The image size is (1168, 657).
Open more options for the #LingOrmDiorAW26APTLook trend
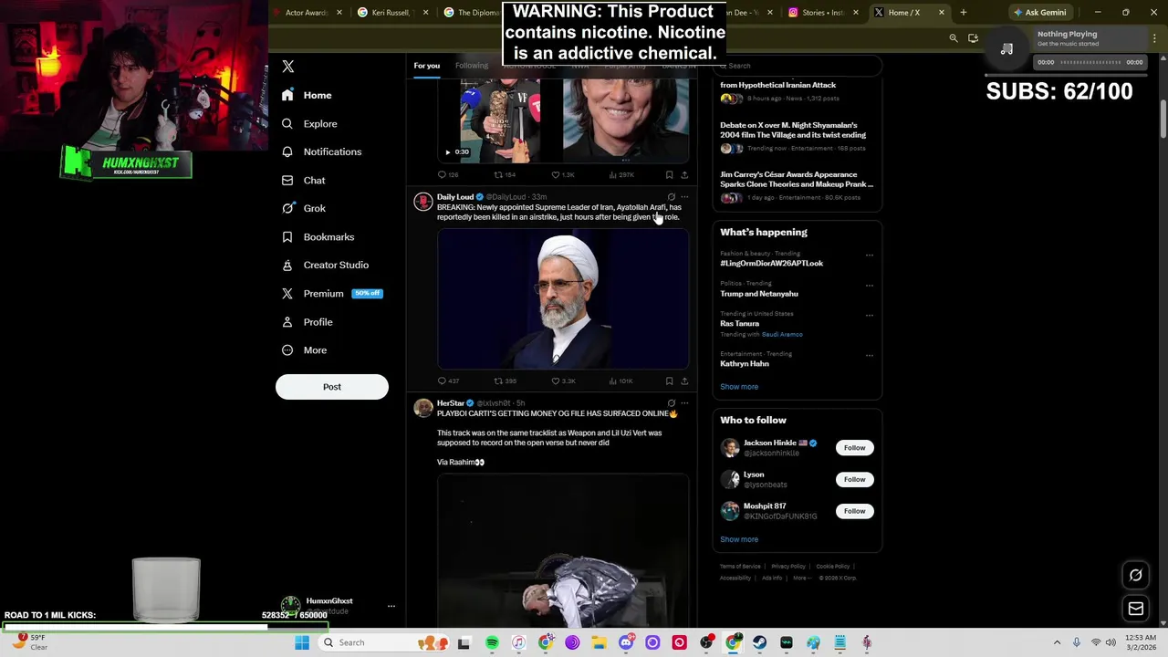pos(869,255)
